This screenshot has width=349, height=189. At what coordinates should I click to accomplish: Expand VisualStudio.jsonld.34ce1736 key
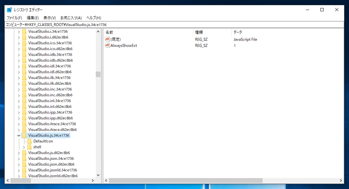19,170
